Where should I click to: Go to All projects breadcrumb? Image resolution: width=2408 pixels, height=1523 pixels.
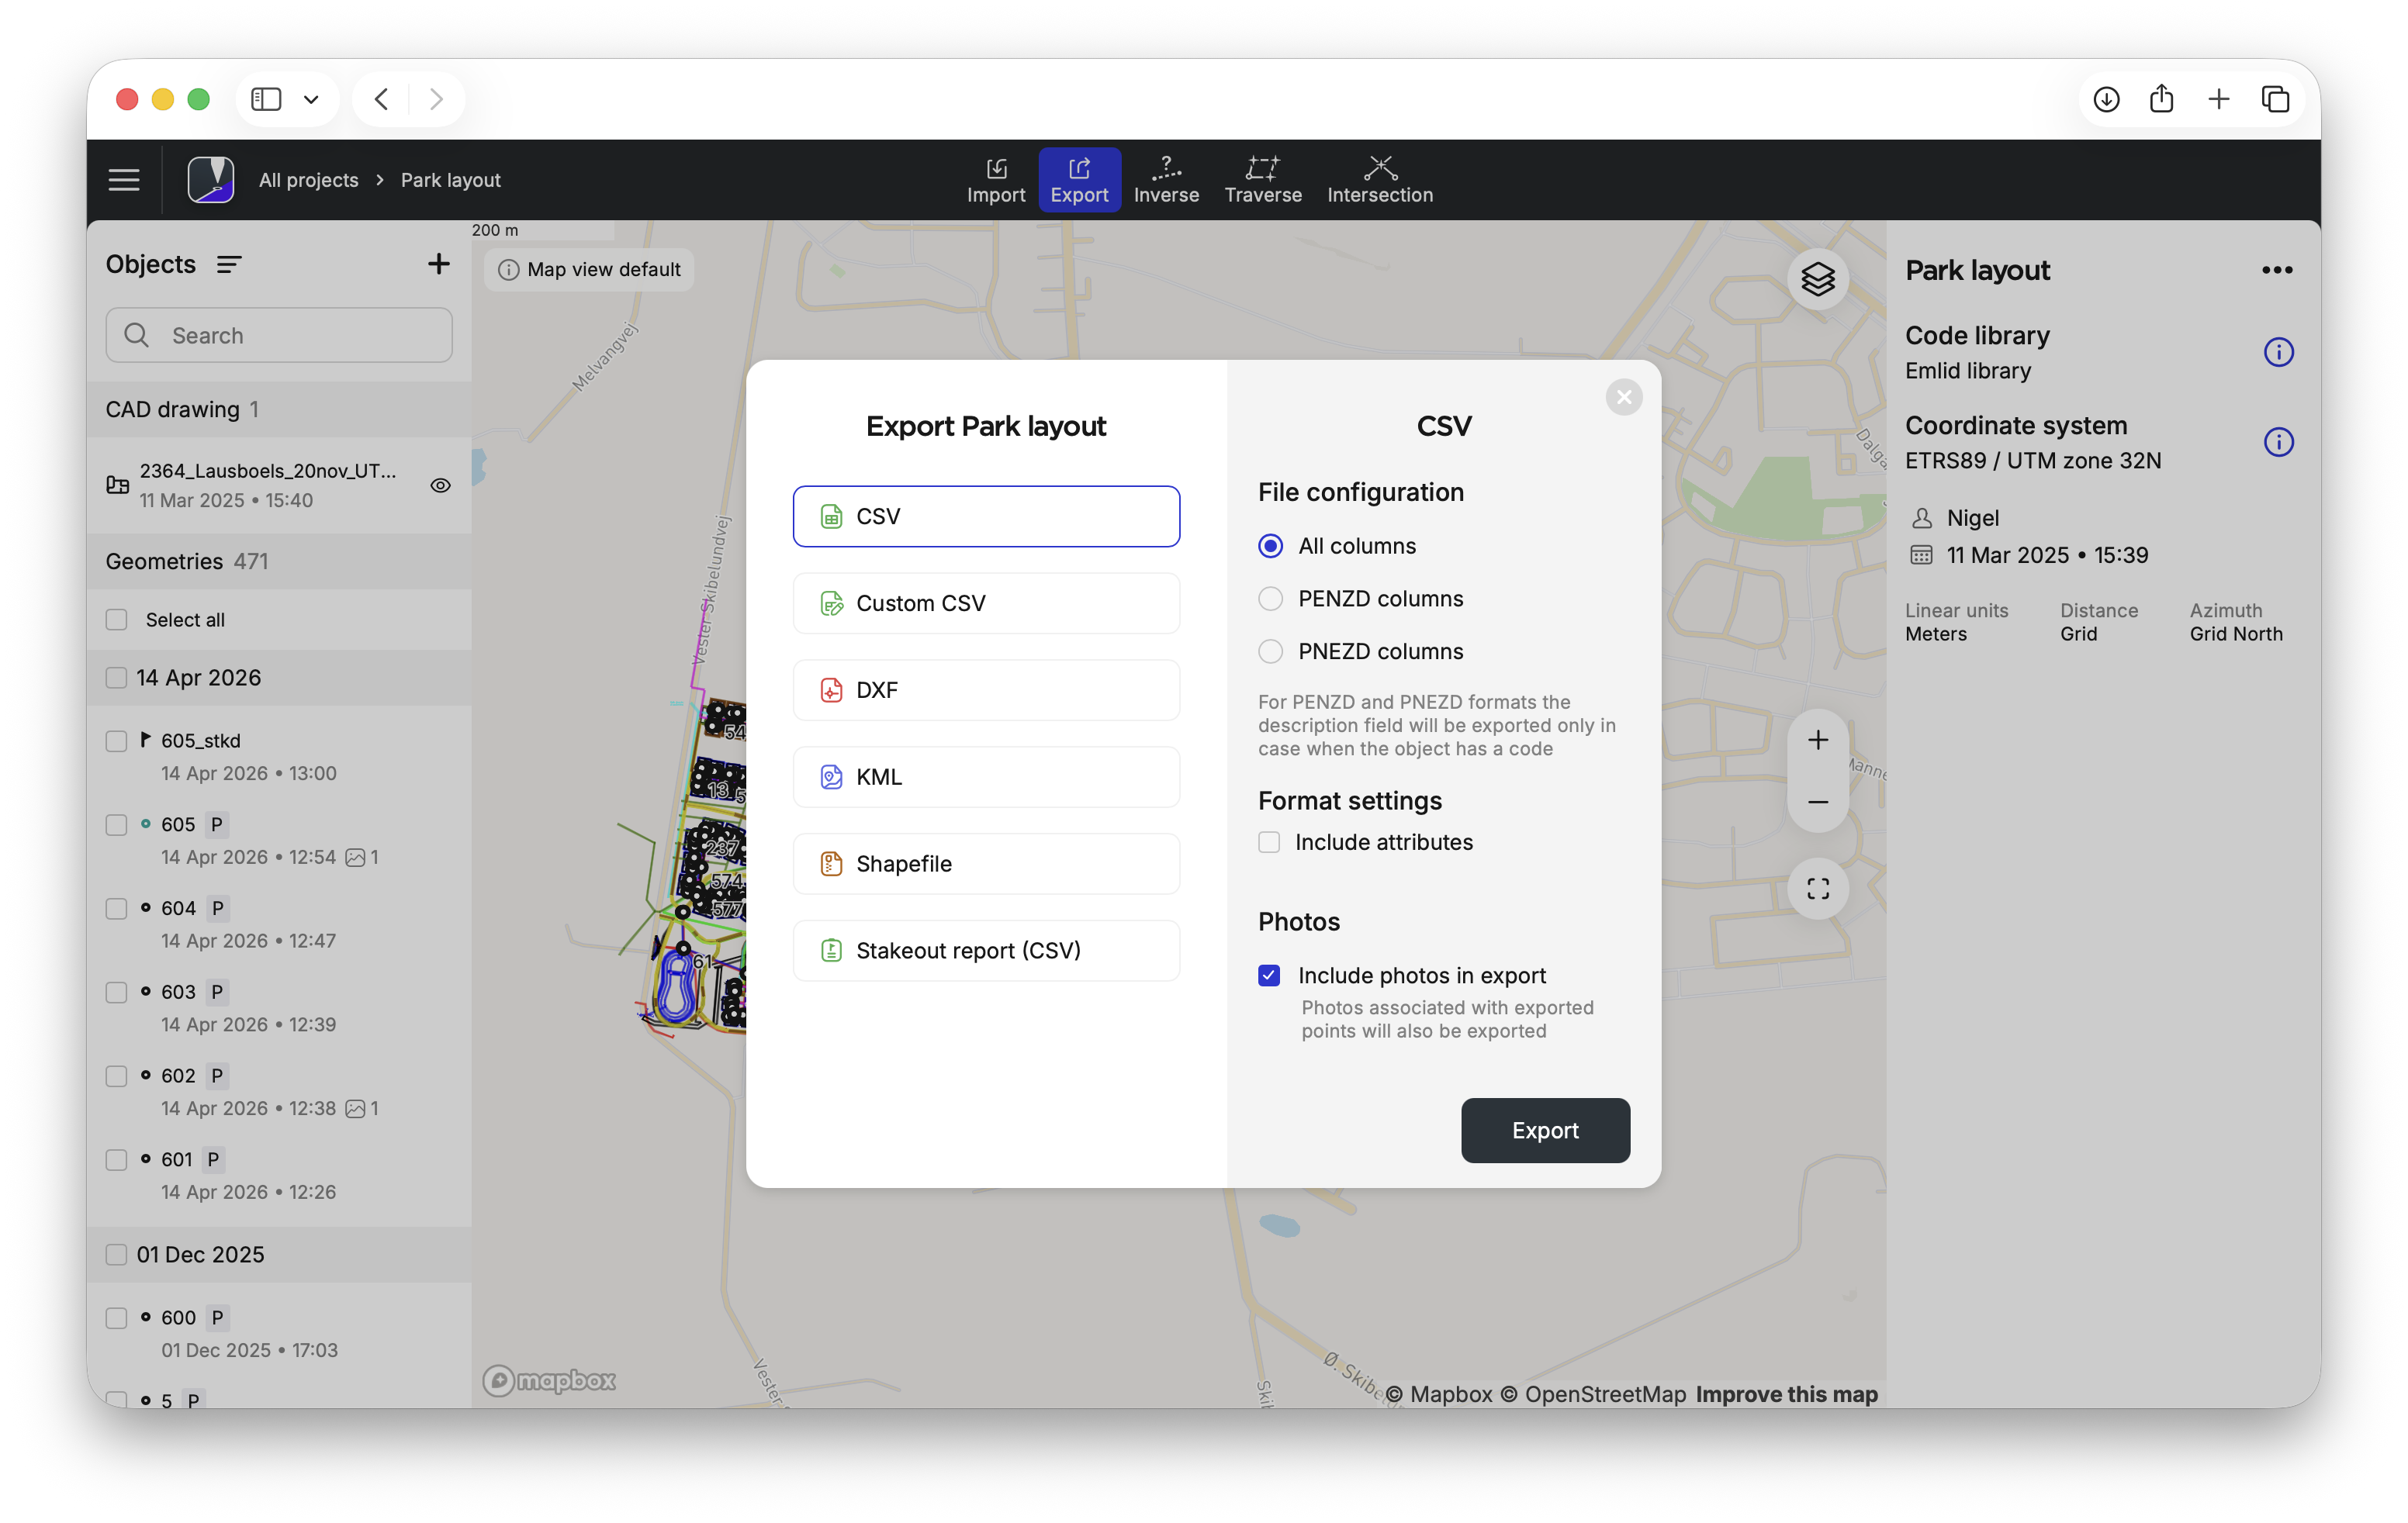(308, 180)
